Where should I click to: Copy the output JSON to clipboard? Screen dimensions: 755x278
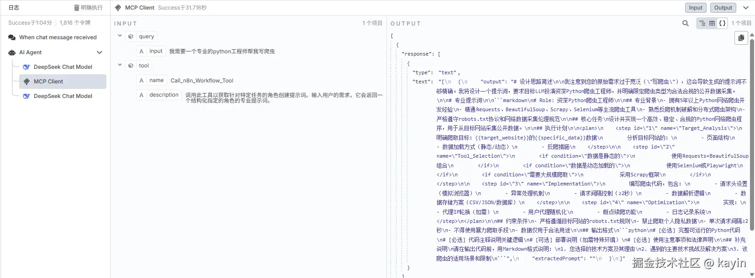point(741,38)
